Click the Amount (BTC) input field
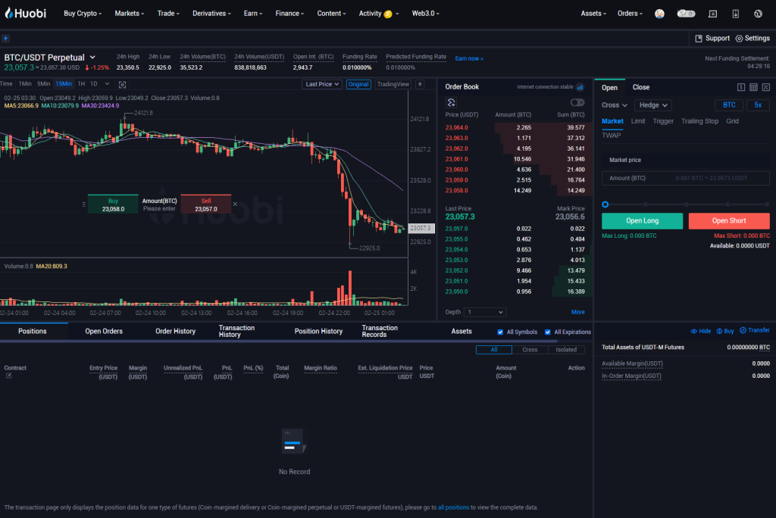 pos(684,178)
